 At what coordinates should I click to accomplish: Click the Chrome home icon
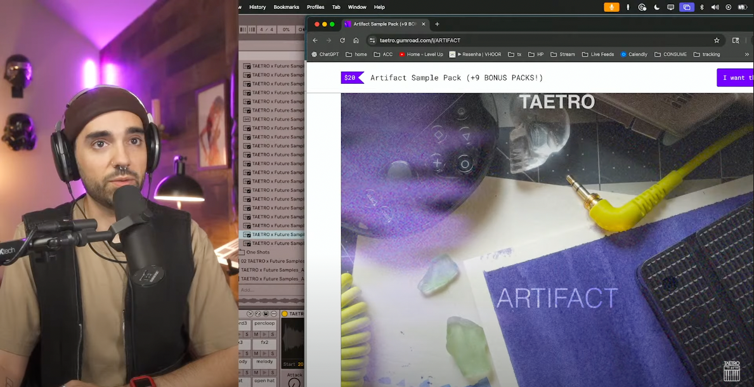[356, 41]
